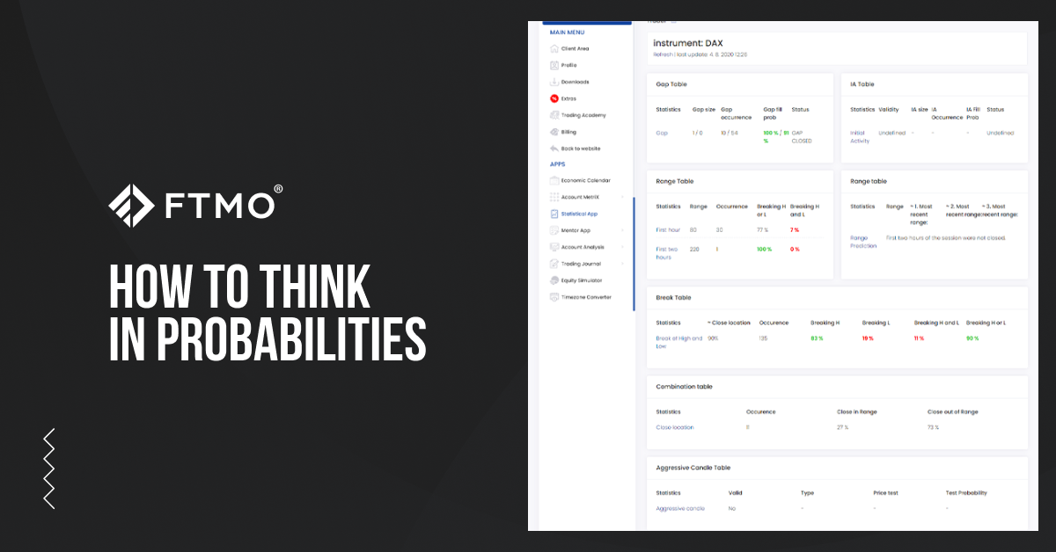Open Billing from the sidebar icon
1056x552 pixels.
pyautogui.click(x=555, y=131)
